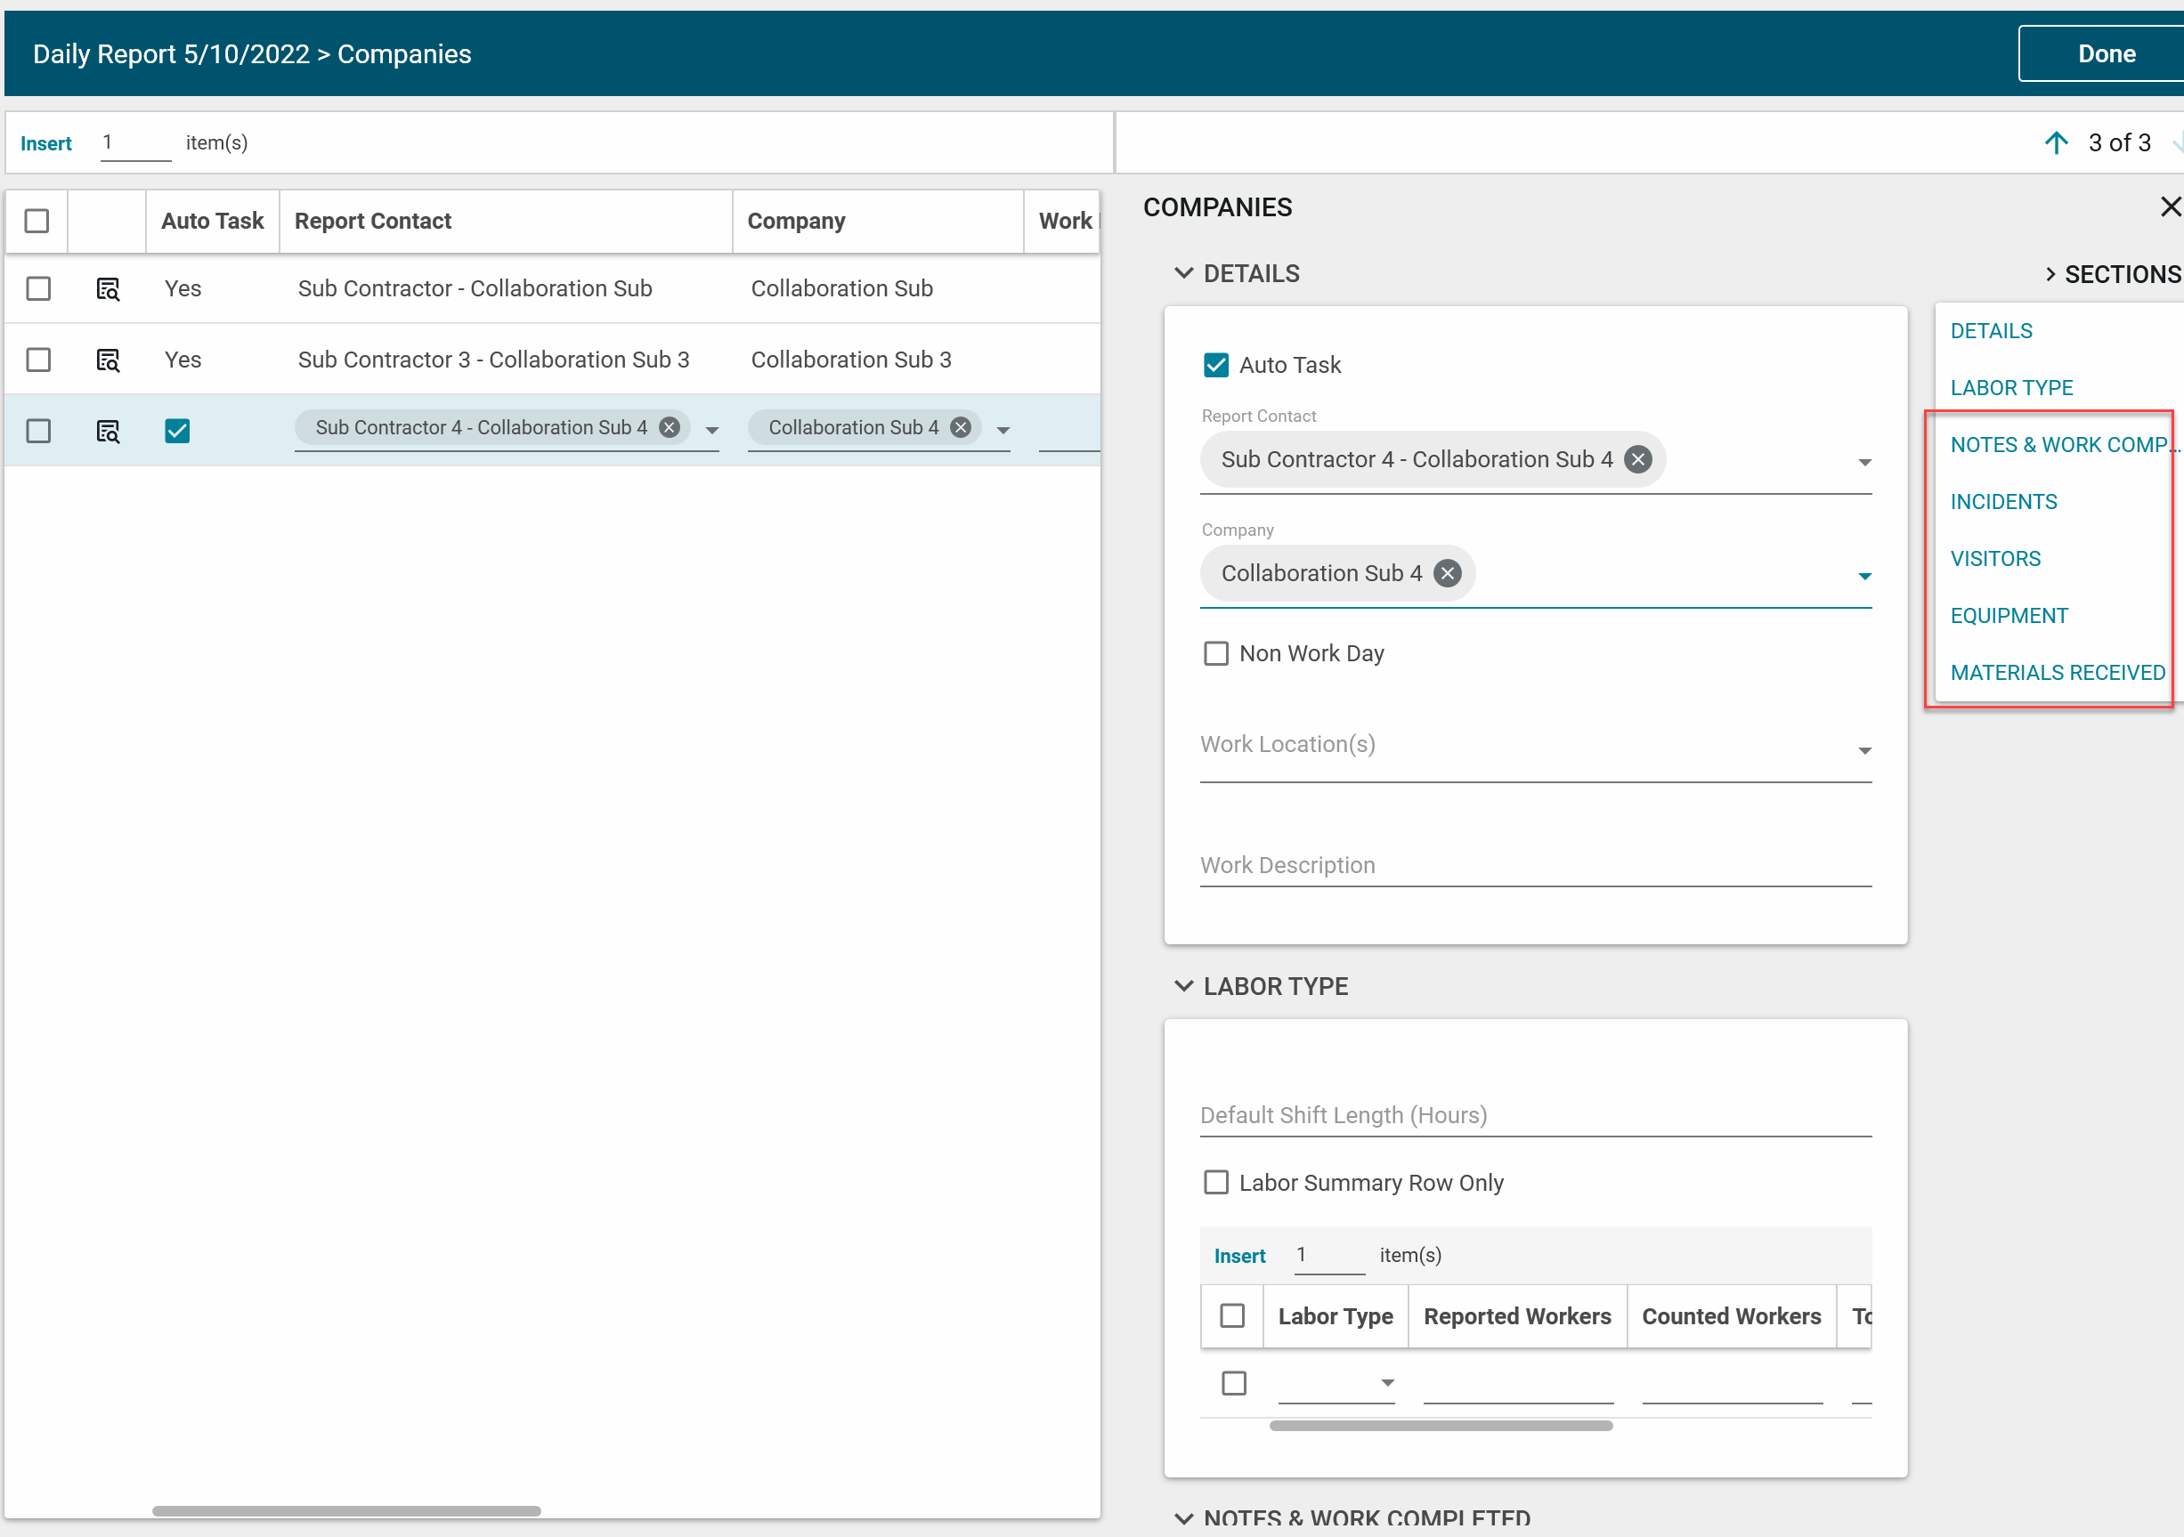Enable the Non Work Day checkbox
Screen dimensions: 2184x1537
(x=1215, y=653)
